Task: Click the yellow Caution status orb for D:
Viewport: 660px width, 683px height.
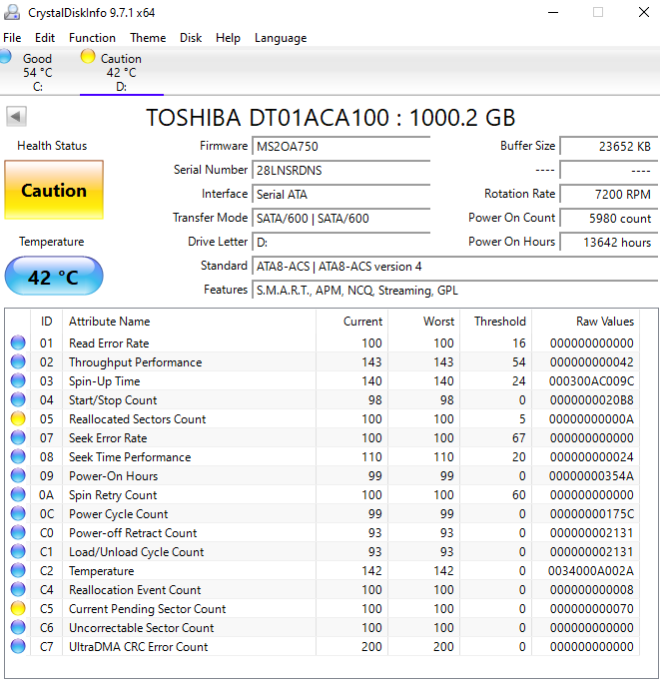Action: [x=88, y=56]
